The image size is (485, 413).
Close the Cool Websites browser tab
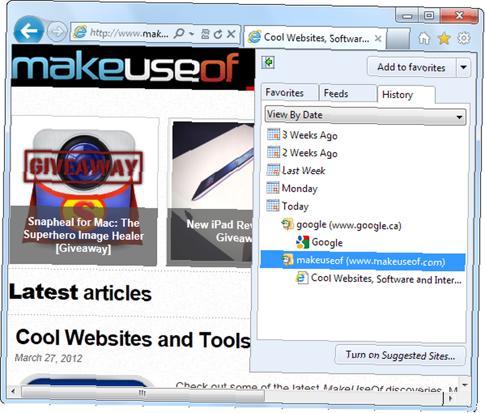[378, 38]
